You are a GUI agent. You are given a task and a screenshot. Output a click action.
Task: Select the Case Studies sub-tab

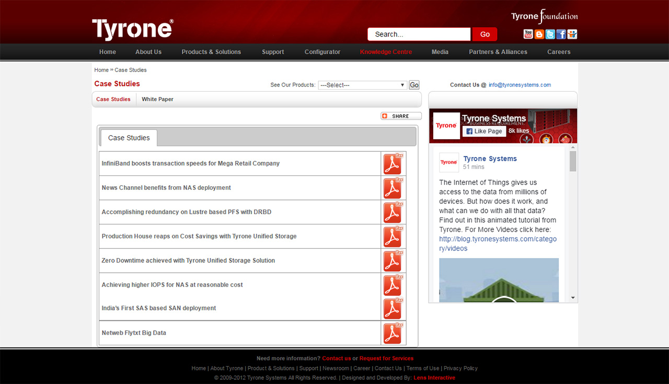click(113, 99)
